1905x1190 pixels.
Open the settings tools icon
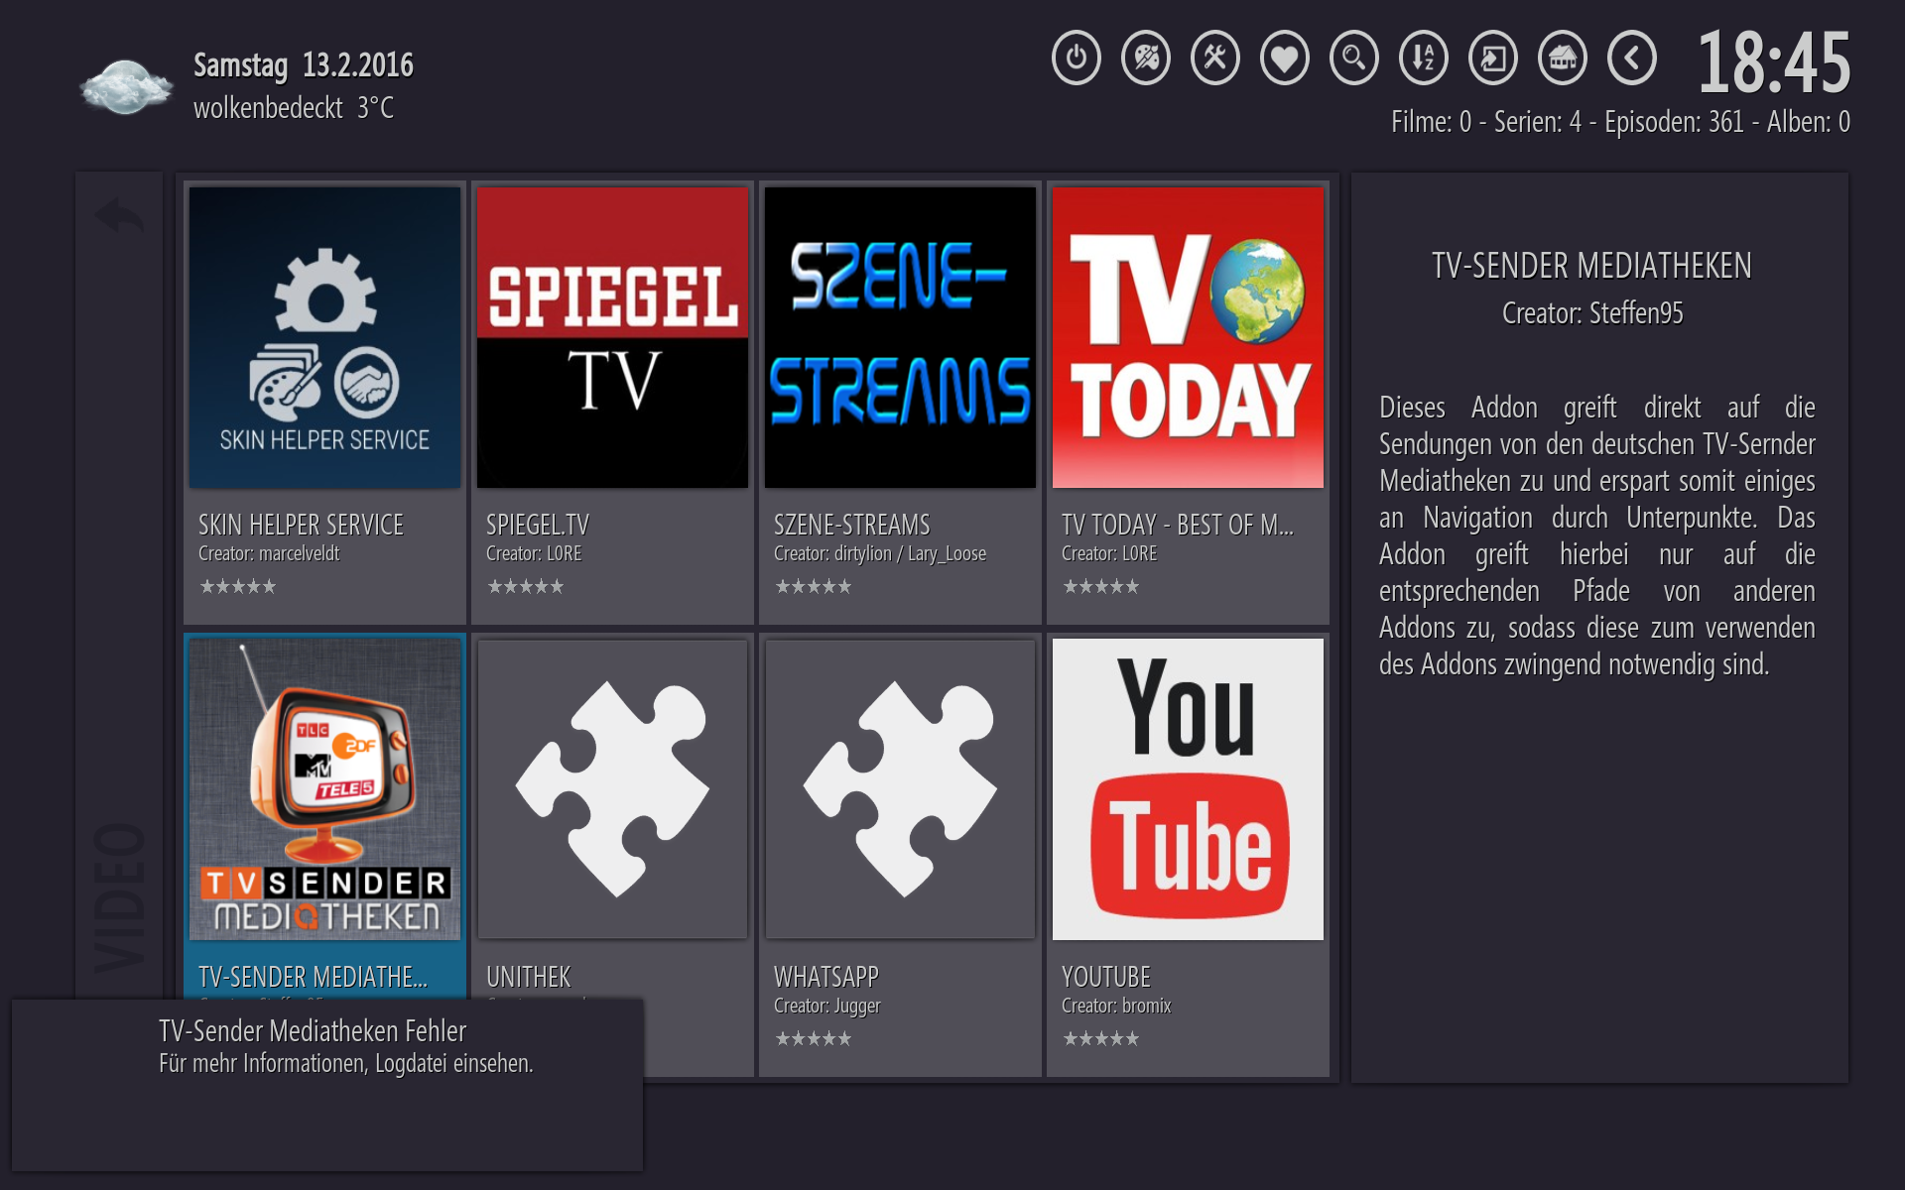coord(1215,59)
